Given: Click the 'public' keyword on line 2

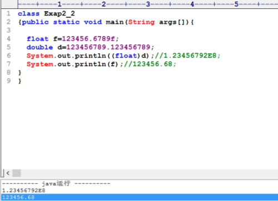Looking at the screenshot, I should pos(35,22).
